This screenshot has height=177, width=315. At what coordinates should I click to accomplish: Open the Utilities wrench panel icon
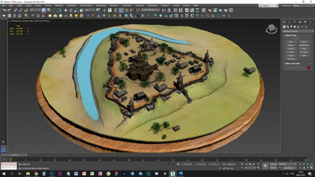[311, 22]
